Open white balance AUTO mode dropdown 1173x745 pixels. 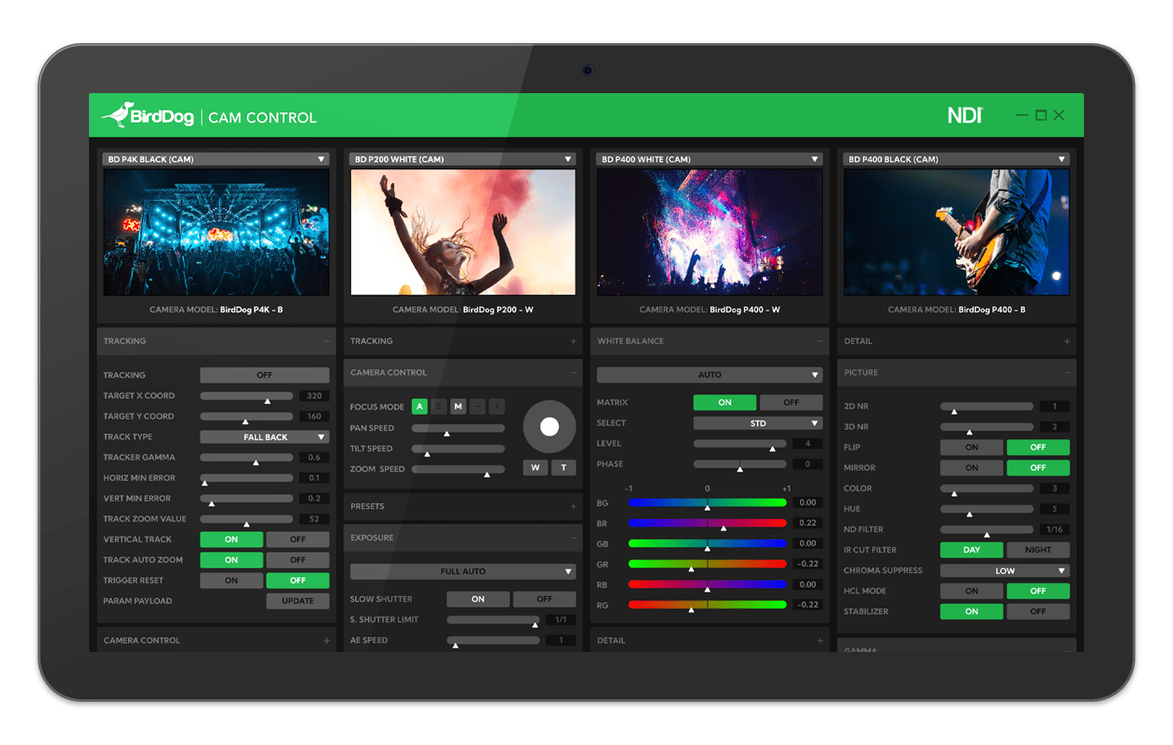pos(709,374)
